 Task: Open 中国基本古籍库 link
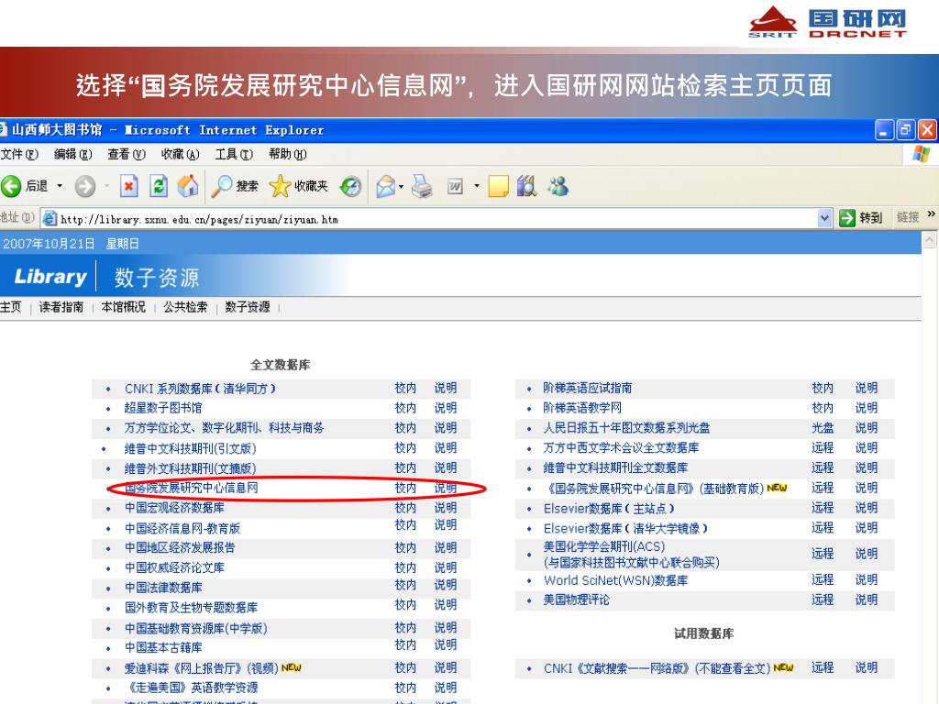(163, 648)
